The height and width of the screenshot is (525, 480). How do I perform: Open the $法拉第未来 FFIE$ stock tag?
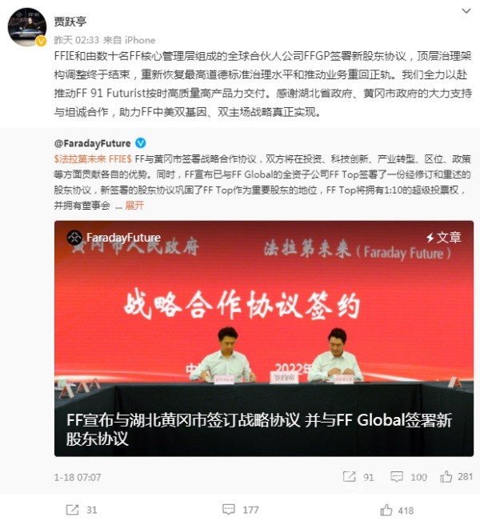[x=93, y=158]
